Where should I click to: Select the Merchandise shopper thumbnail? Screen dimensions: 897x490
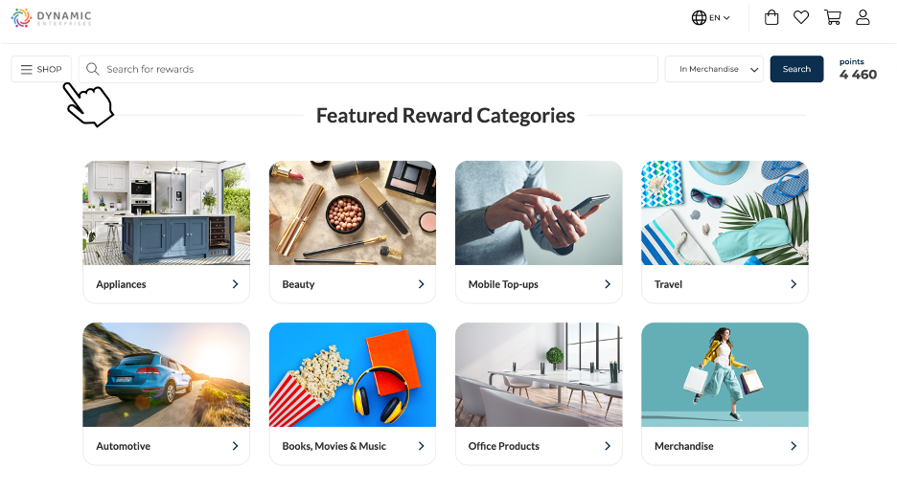click(724, 374)
